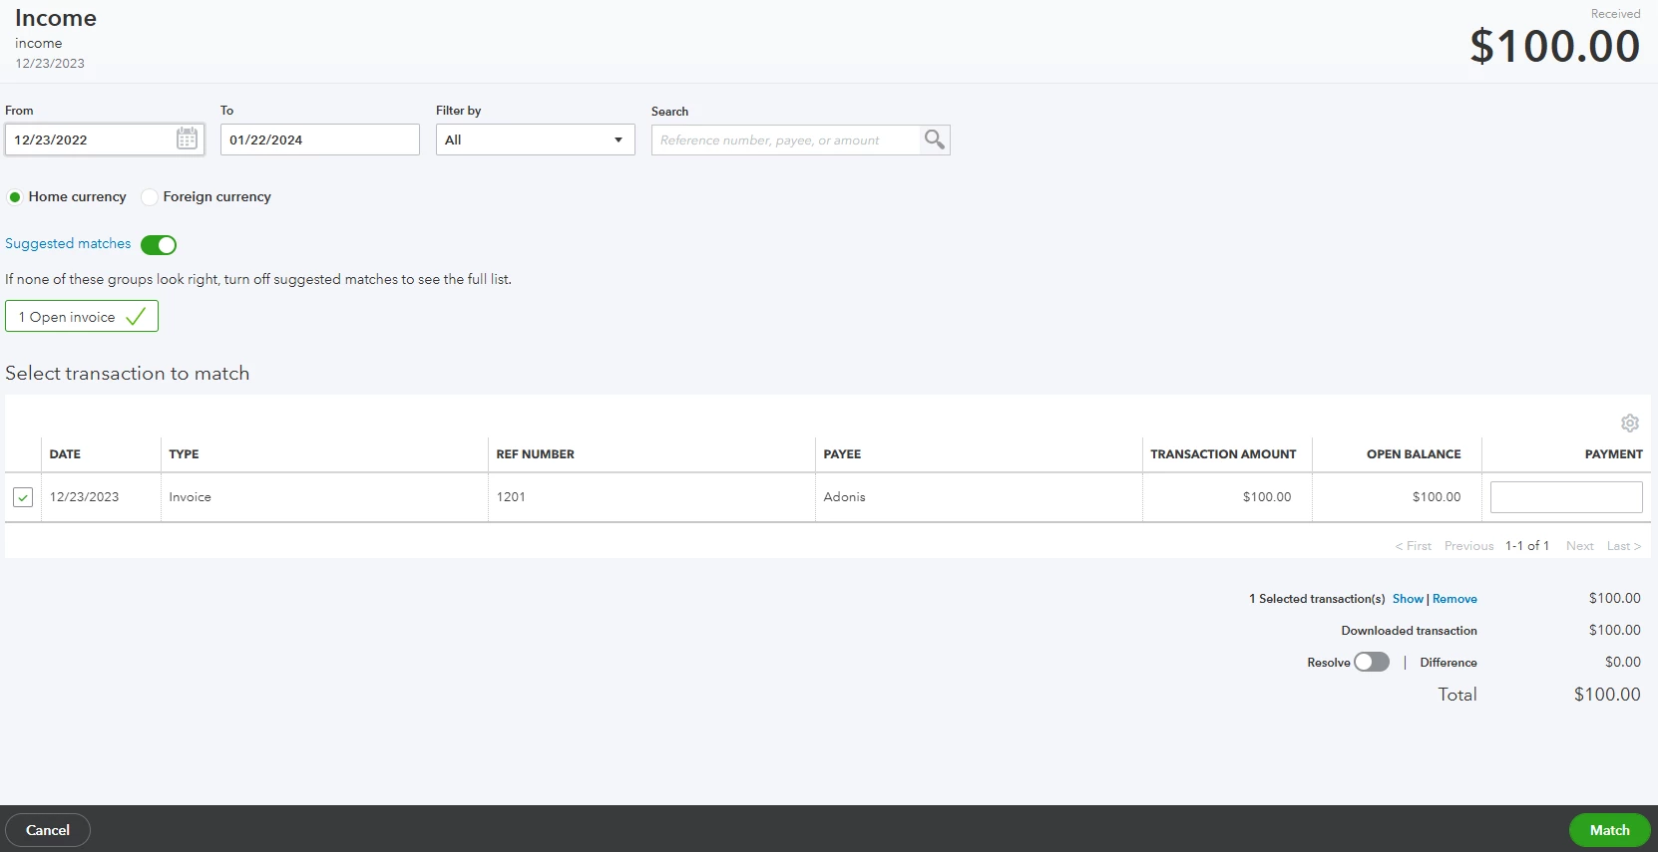Expand the Filter by dropdown
1658x852 pixels.
tap(536, 140)
